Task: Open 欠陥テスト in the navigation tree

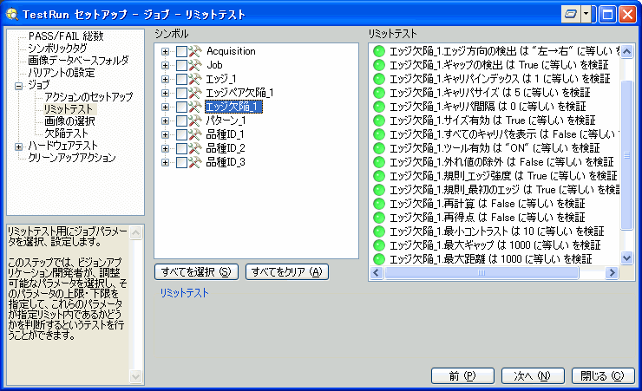Action: pos(68,134)
